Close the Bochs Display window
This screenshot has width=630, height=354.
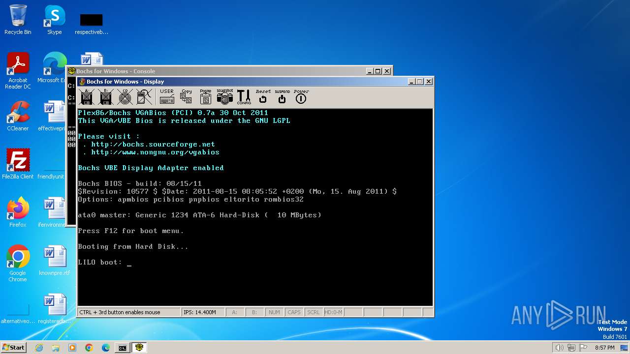coord(429,82)
